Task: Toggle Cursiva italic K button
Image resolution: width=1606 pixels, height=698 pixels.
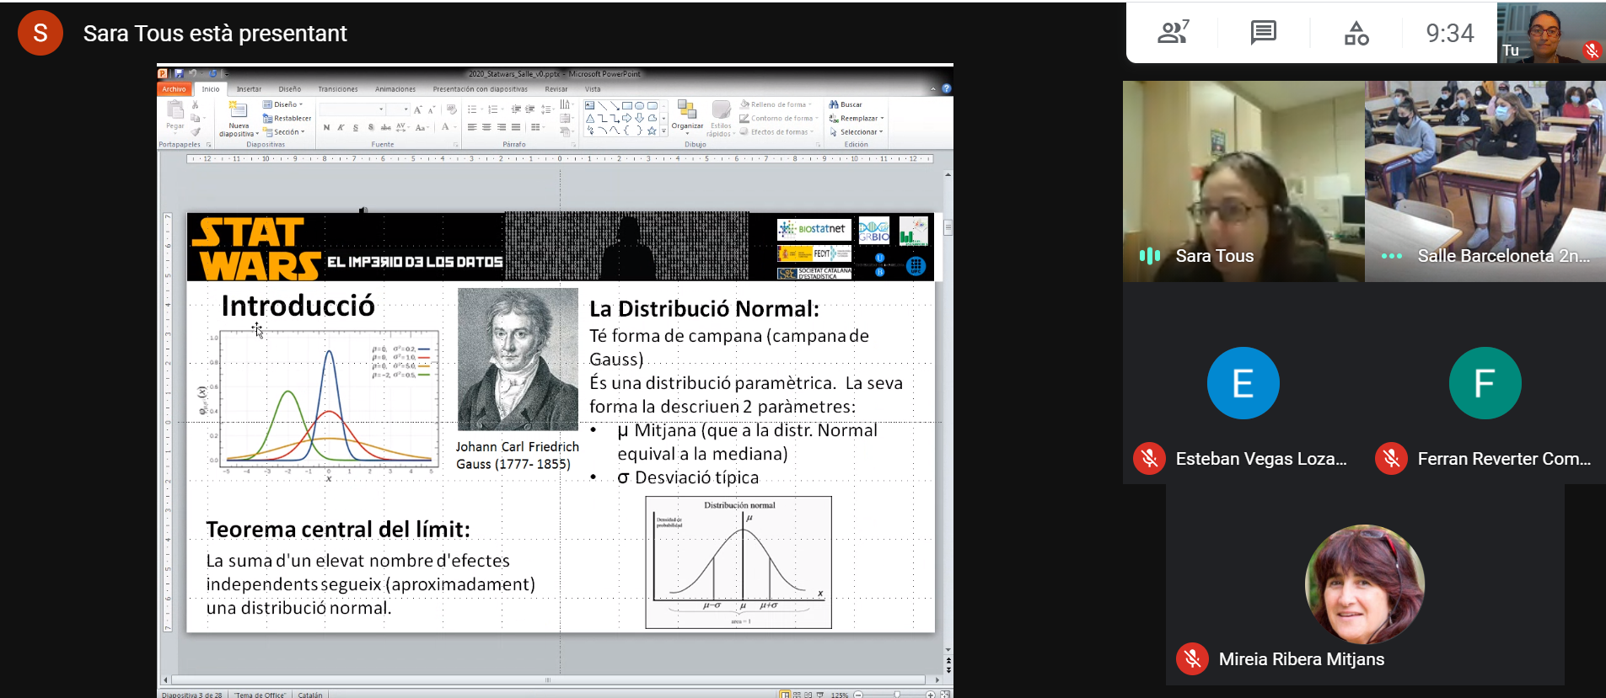Action: click(x=341, y=127)
